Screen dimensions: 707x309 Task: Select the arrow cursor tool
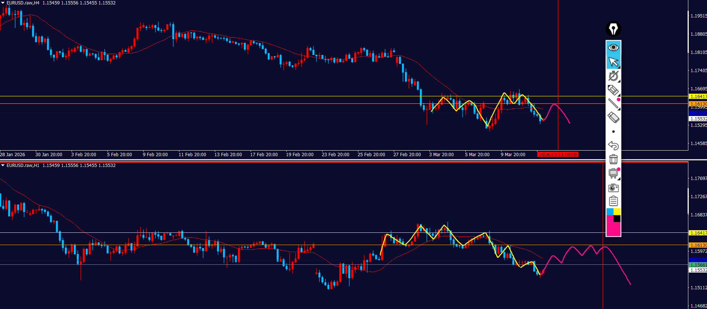(x=613, y=62)
